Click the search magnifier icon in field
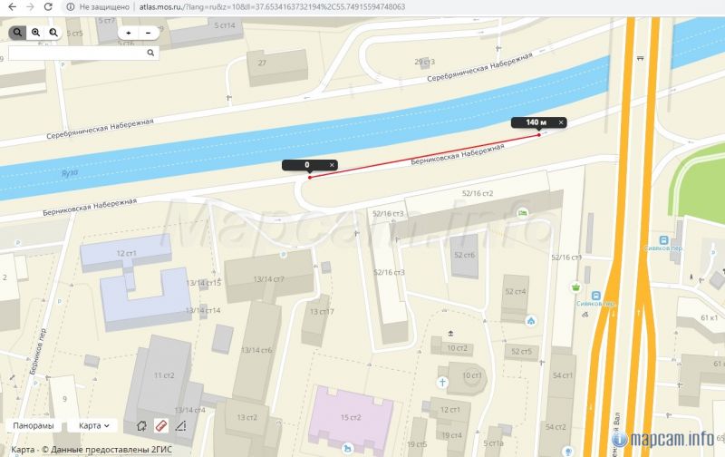The image size is (725, 457). point(150,53)
